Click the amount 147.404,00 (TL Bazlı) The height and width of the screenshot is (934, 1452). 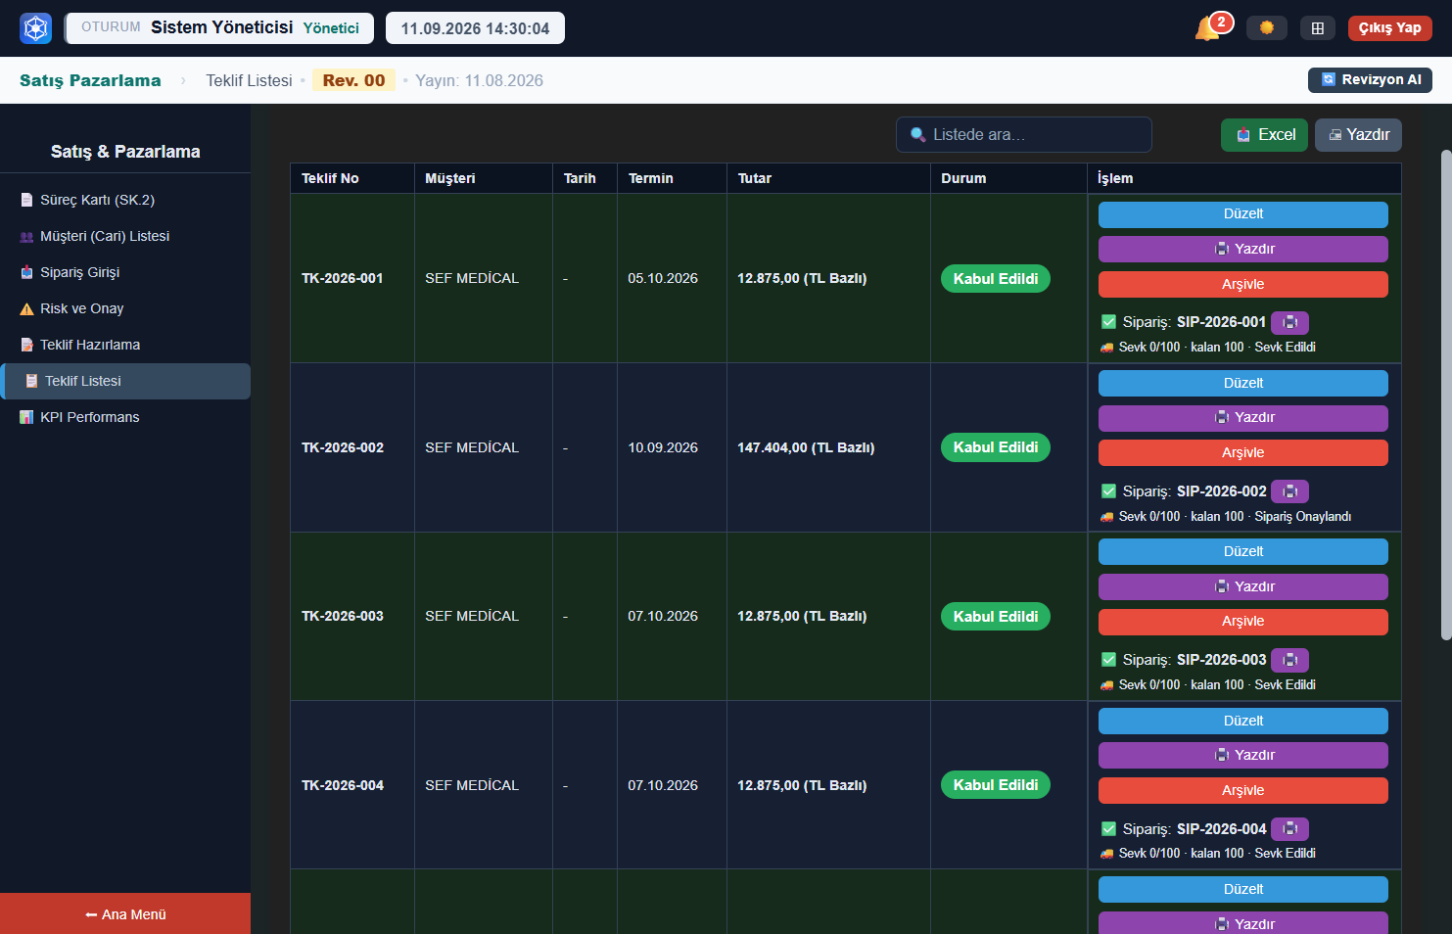pyautogui.click(x=806, y=447)
